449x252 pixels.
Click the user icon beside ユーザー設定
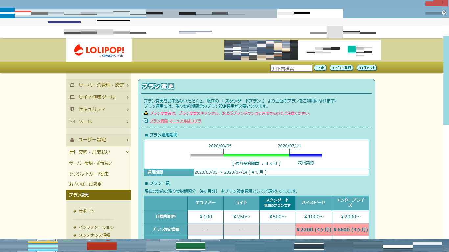click(72, 140)
